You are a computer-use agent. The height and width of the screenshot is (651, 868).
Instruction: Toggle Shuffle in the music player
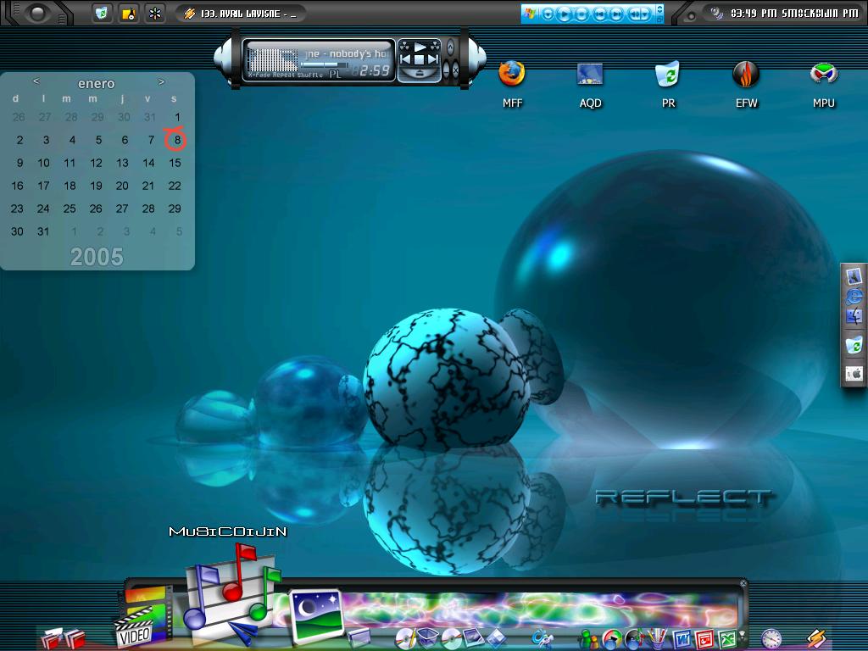click(310, 75)
